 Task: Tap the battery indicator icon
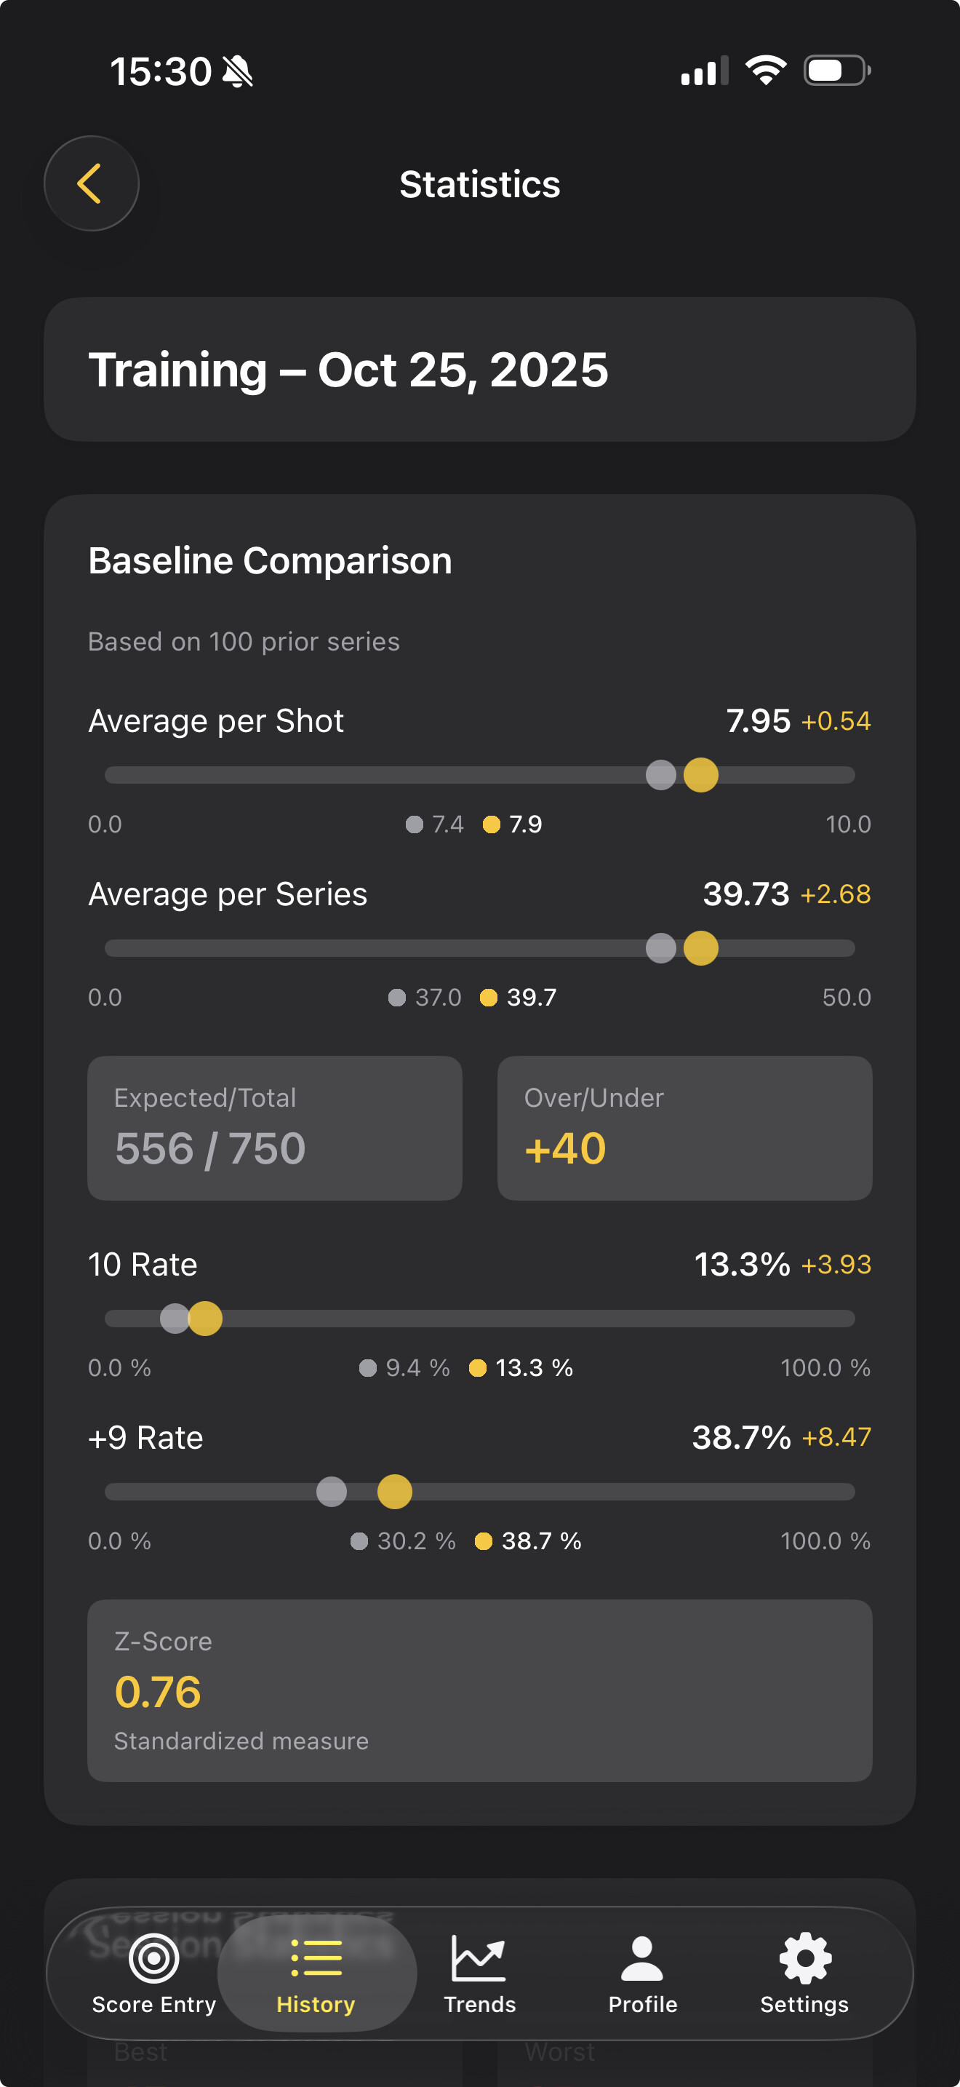pyautogui.click(x=836, y=71)
